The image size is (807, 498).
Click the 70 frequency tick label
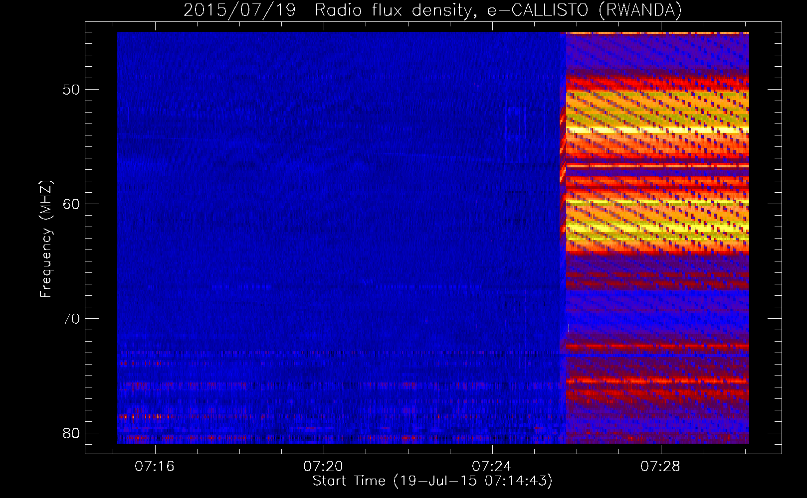72,319
